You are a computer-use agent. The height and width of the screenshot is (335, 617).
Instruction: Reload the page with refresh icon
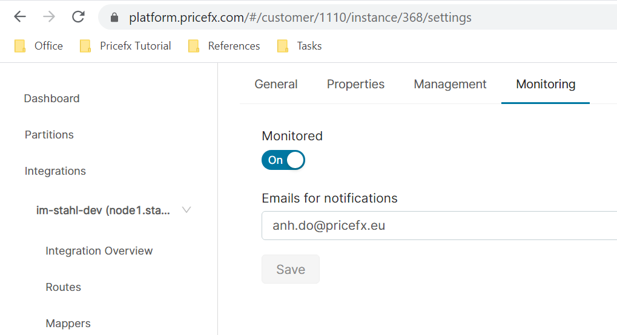click(78, 17)
